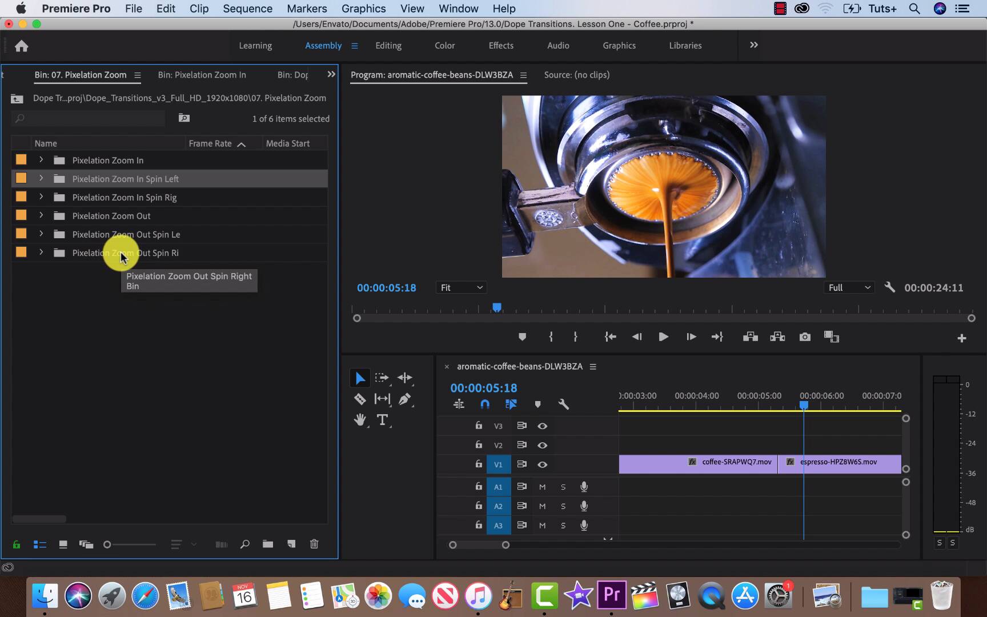
Task: Open the Full playback resolution dropdown
Action: [x=849, y=287]
